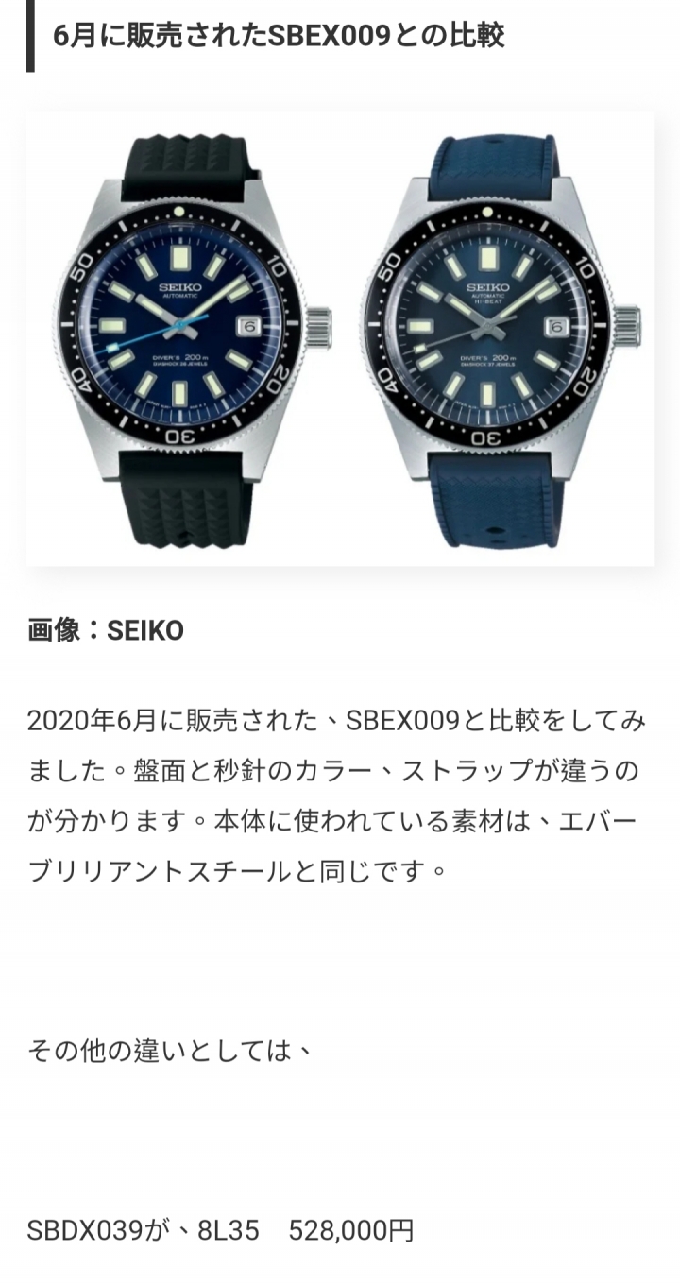Viewport: 680px width, 1285px height.
Task: Tap the 30 marker on the black-strap watch bezel
Action: tap(182, 437)
